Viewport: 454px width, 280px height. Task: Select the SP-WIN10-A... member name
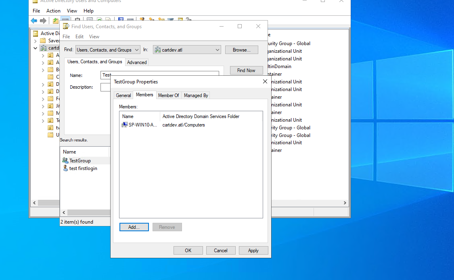(143, 125)
